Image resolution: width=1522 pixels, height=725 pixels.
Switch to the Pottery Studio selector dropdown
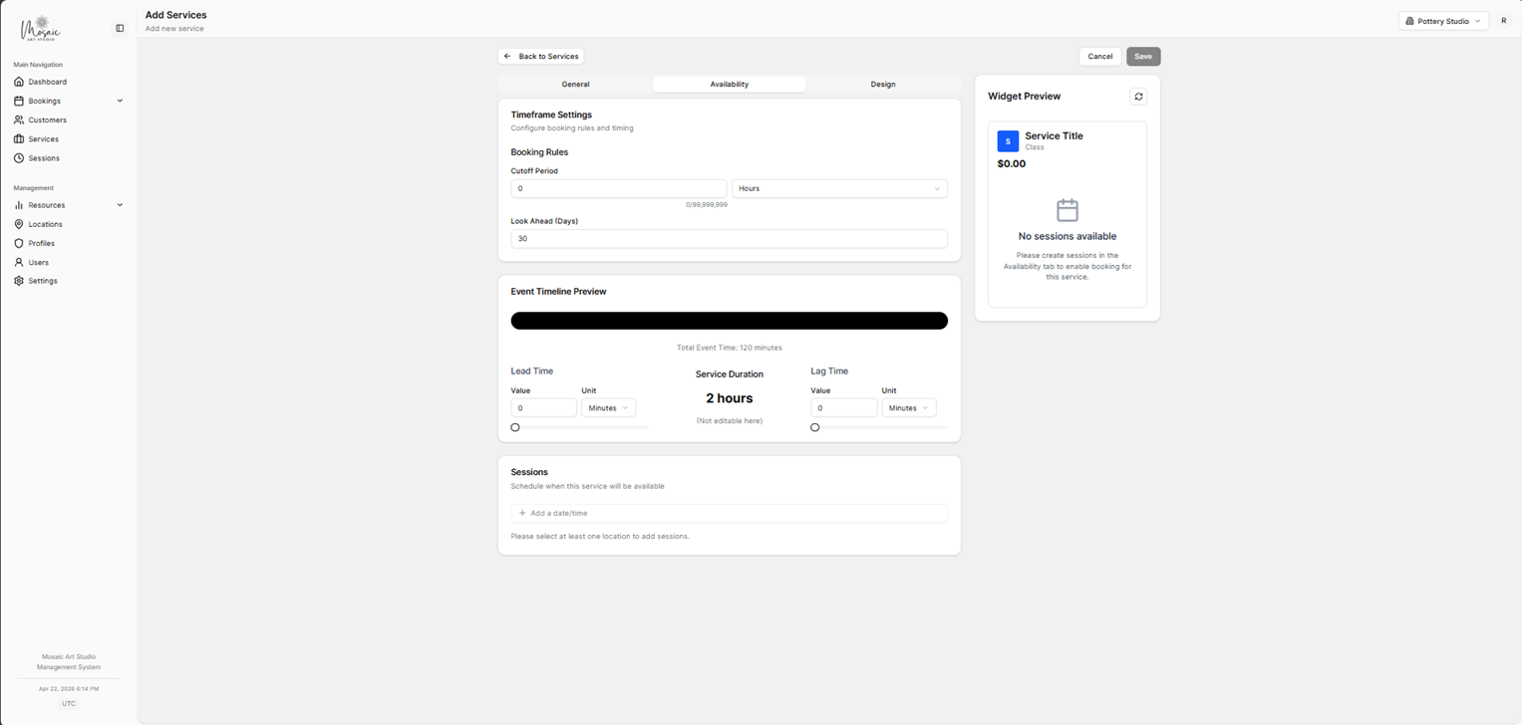pos(1442,20)
